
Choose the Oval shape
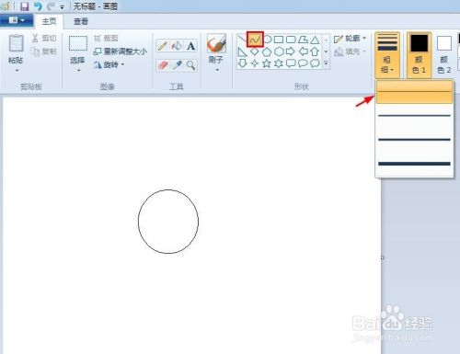click(x=268, y=40)
